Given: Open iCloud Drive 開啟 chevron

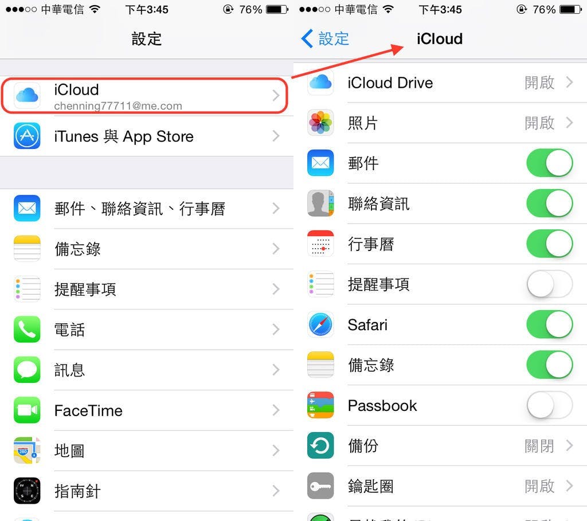Looking at the screenshot, I should click(x=569, y=82).
